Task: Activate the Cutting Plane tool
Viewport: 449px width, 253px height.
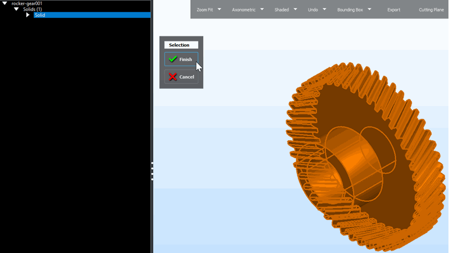Action: (431, 10)
